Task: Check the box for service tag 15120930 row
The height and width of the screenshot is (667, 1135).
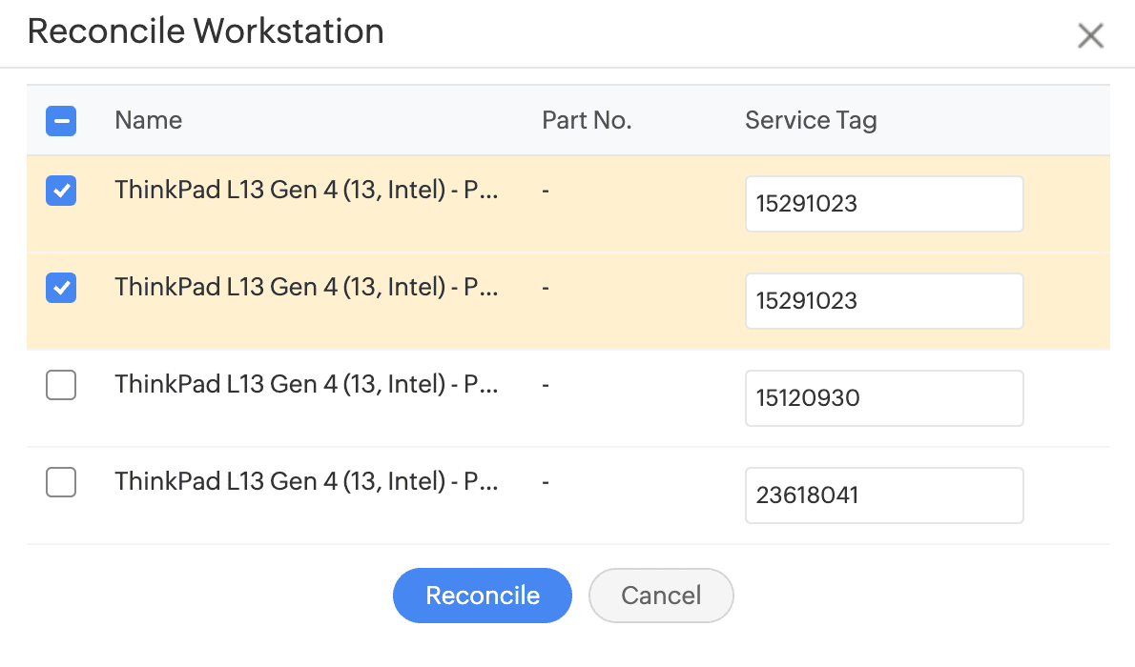Action: (61, 385)
